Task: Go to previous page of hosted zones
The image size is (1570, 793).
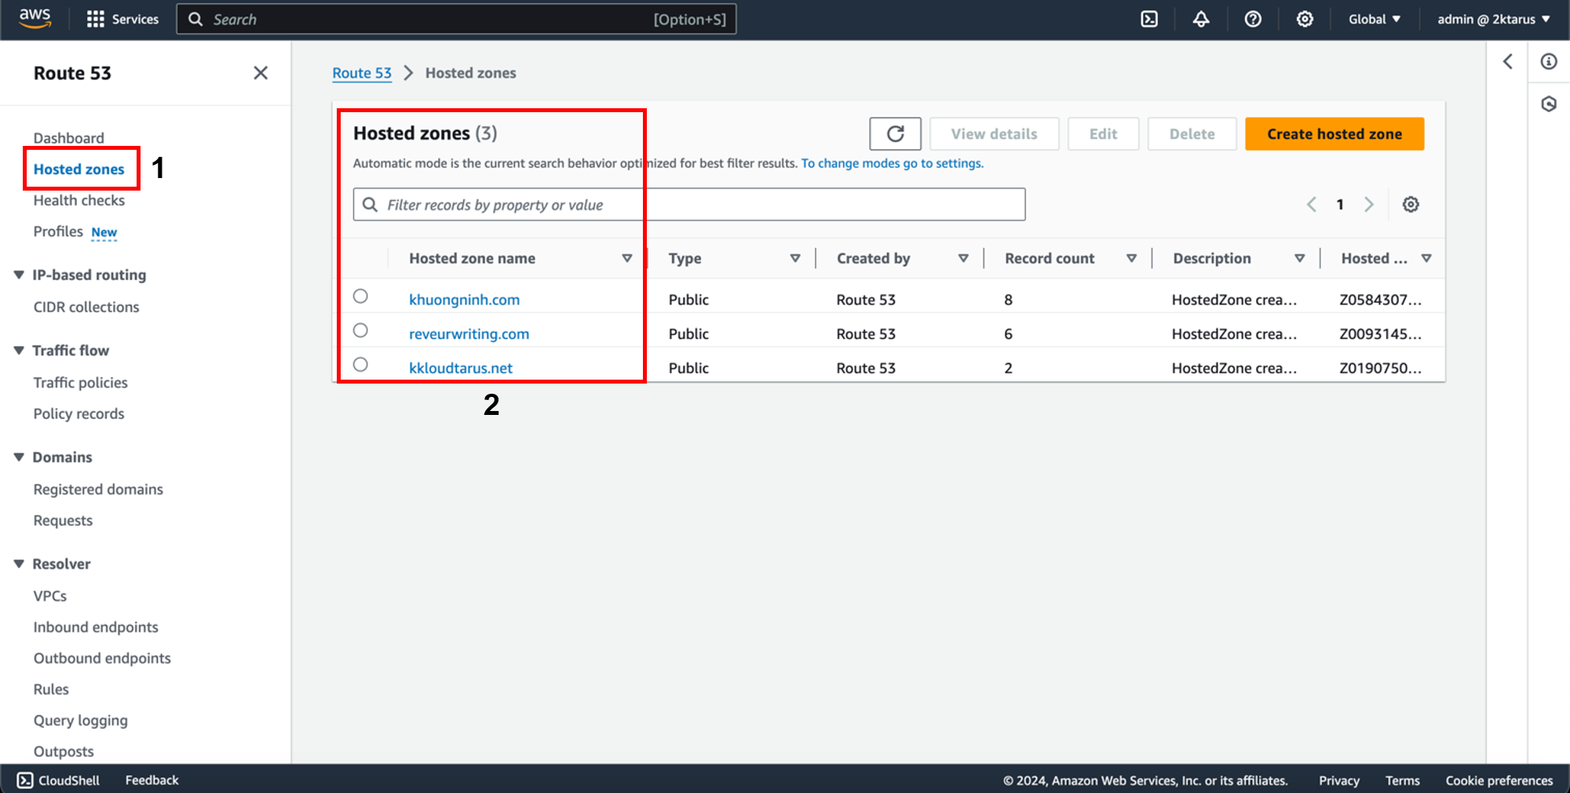Action: [x=1311, y=205]
